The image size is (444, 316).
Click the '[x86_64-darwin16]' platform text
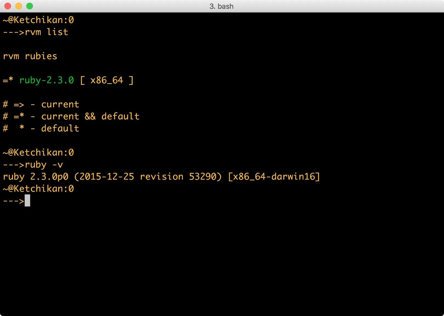point(274,177)
